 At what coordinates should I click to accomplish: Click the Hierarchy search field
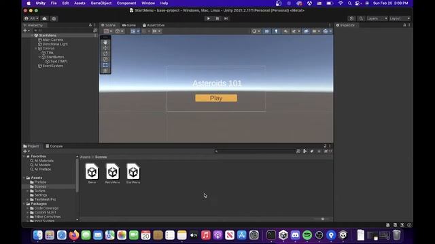[63, 30]
